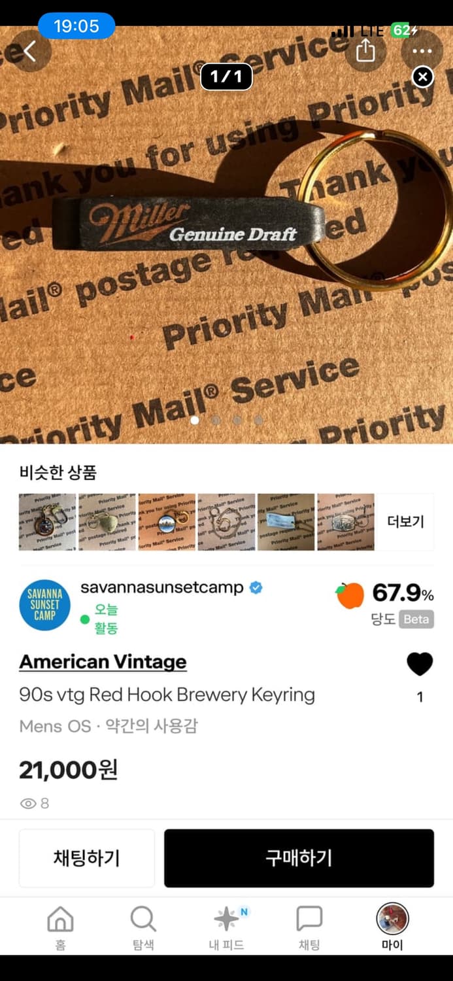Viewport: 453px width, 981px height.
Task: Open the My Feed (내 피드) tab
Action: 226,927
